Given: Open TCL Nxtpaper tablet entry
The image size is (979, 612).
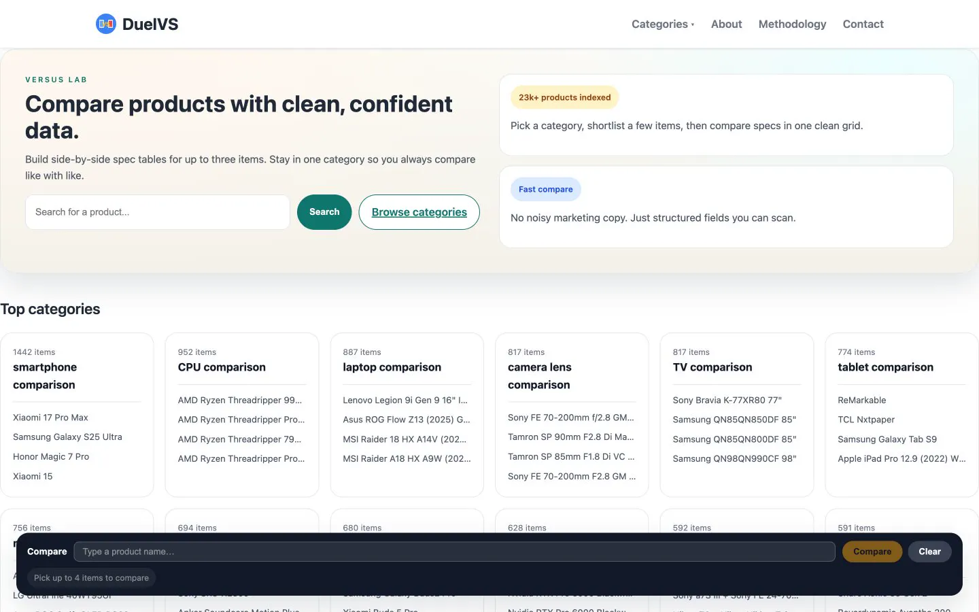Looking at the screenshot, I should tap(866, 420).
